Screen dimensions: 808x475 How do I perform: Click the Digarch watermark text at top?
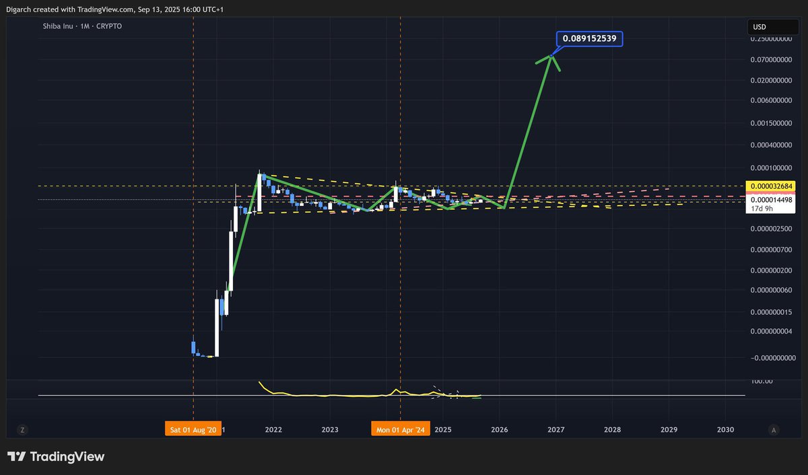pos(16,9)
